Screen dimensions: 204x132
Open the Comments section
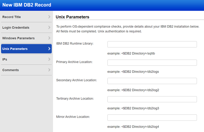coord(10,70)
